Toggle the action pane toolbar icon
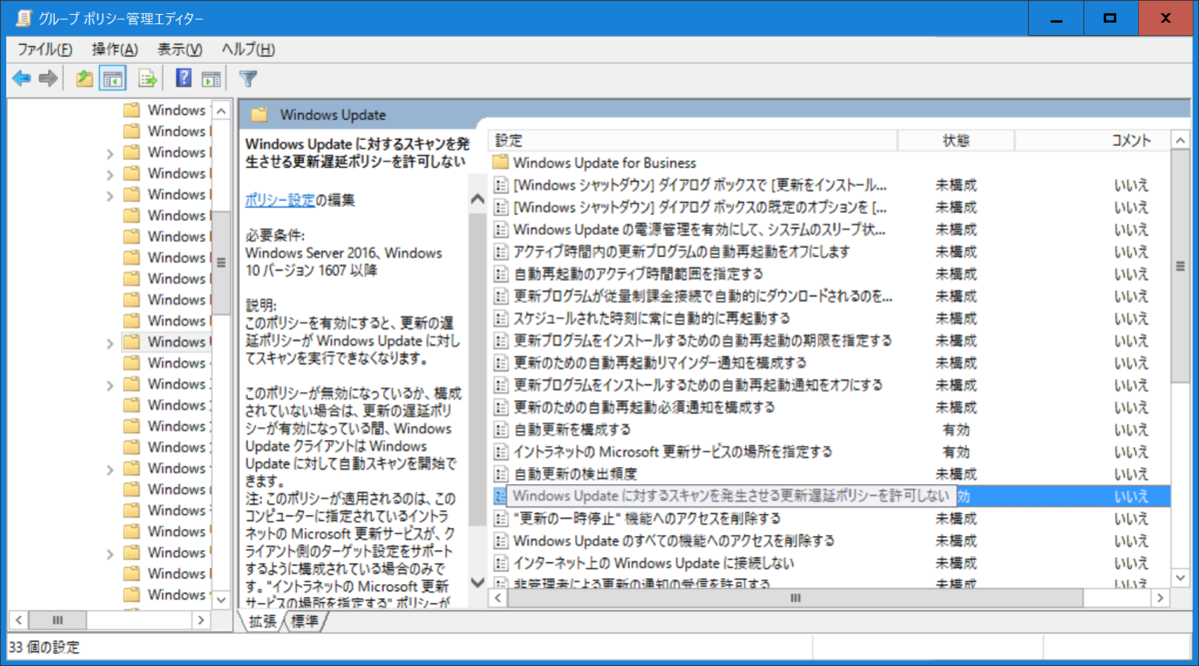 click(211, 79)
